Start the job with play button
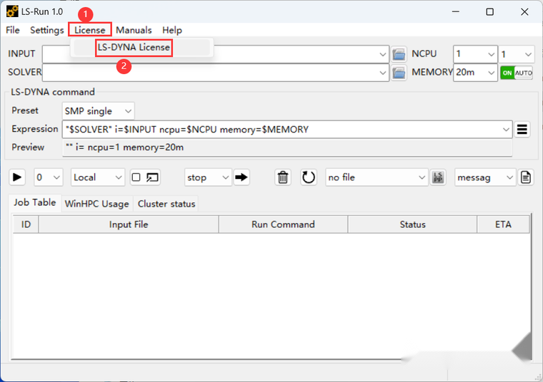Image resolution: width=543 pixels, height=382 pixels. 16,177
